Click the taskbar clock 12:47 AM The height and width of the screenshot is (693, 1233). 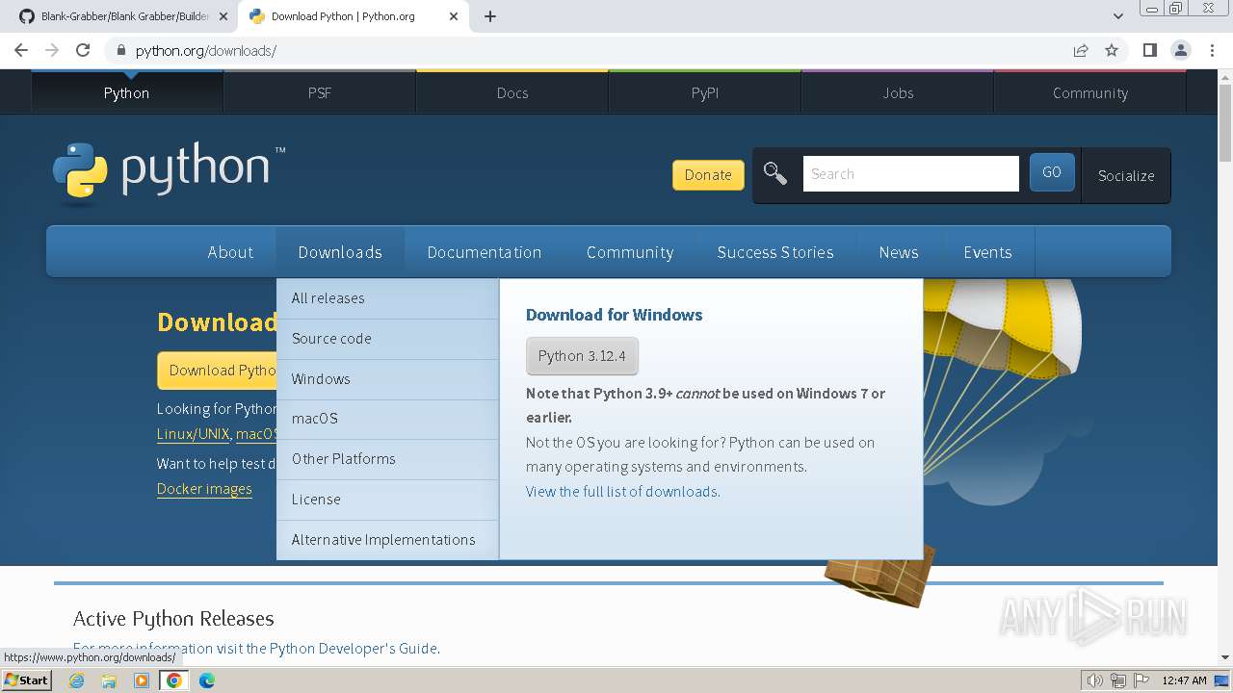pos(1185,680)
